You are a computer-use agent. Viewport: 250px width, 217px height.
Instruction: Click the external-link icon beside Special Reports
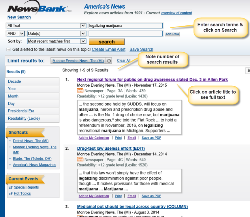(x=11, y=188)
